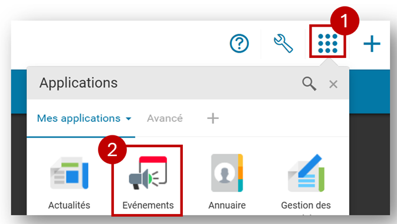Expand the Mes applications dropdown arrow
The height and width of the screenshot is (224, 397).
(129, 119)
